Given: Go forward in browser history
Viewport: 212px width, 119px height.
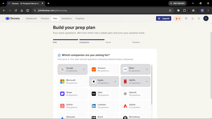Looking at the screenshot, I should pos(10,10).
